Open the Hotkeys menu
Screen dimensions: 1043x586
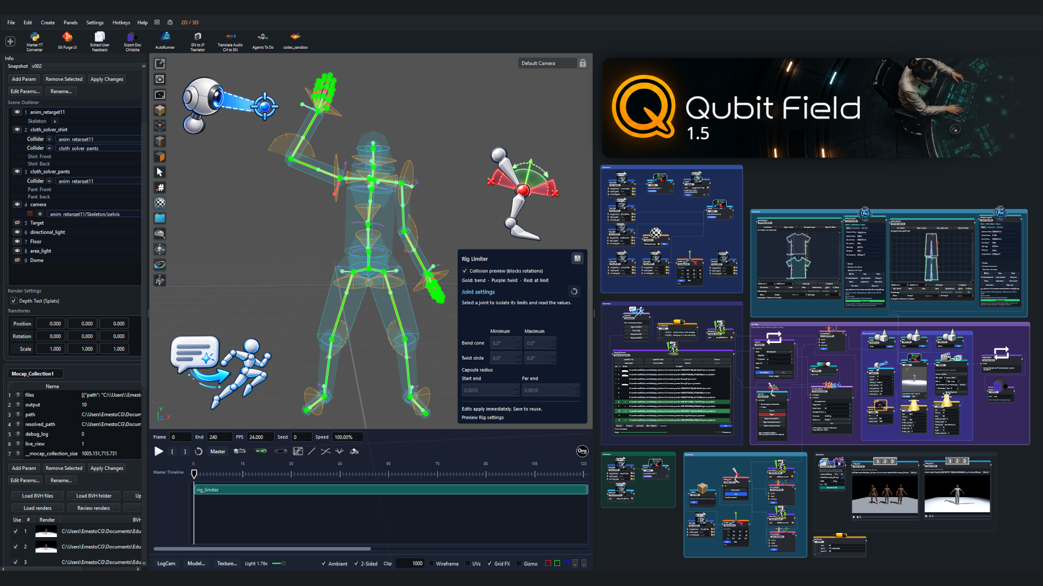(121, 23)
